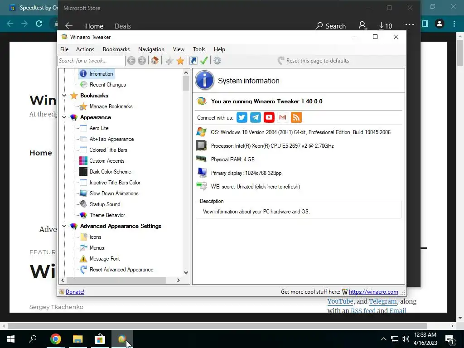Click the Physical RAM memory icon
Image resolution: width=464 pixels, height=348 pixels.
click(201, 159)
